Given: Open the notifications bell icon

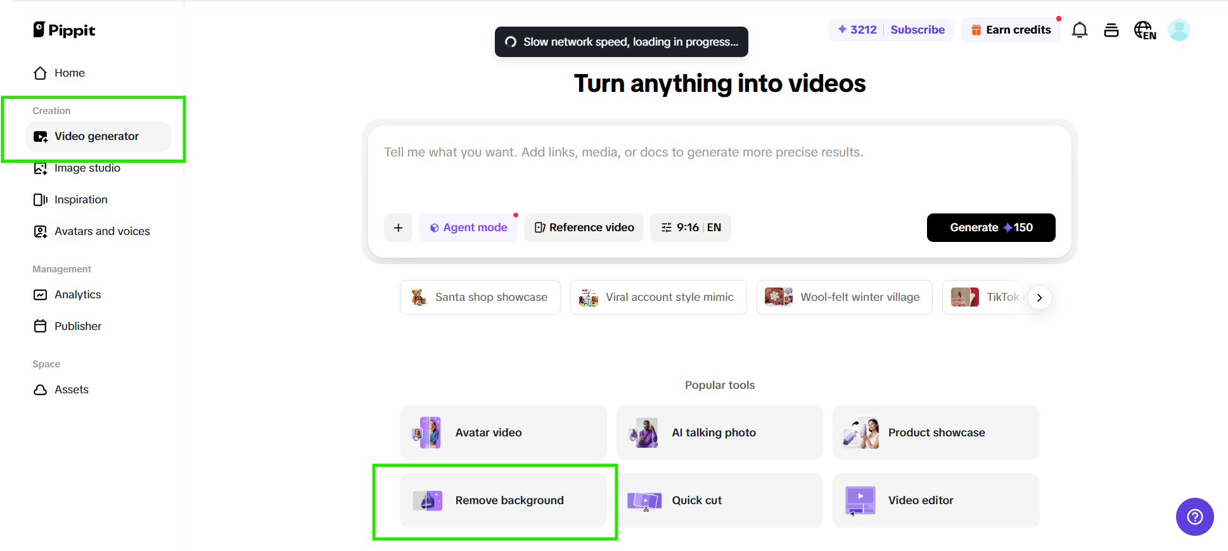Looking at the screenshot, I should [x=1080, y=30].
